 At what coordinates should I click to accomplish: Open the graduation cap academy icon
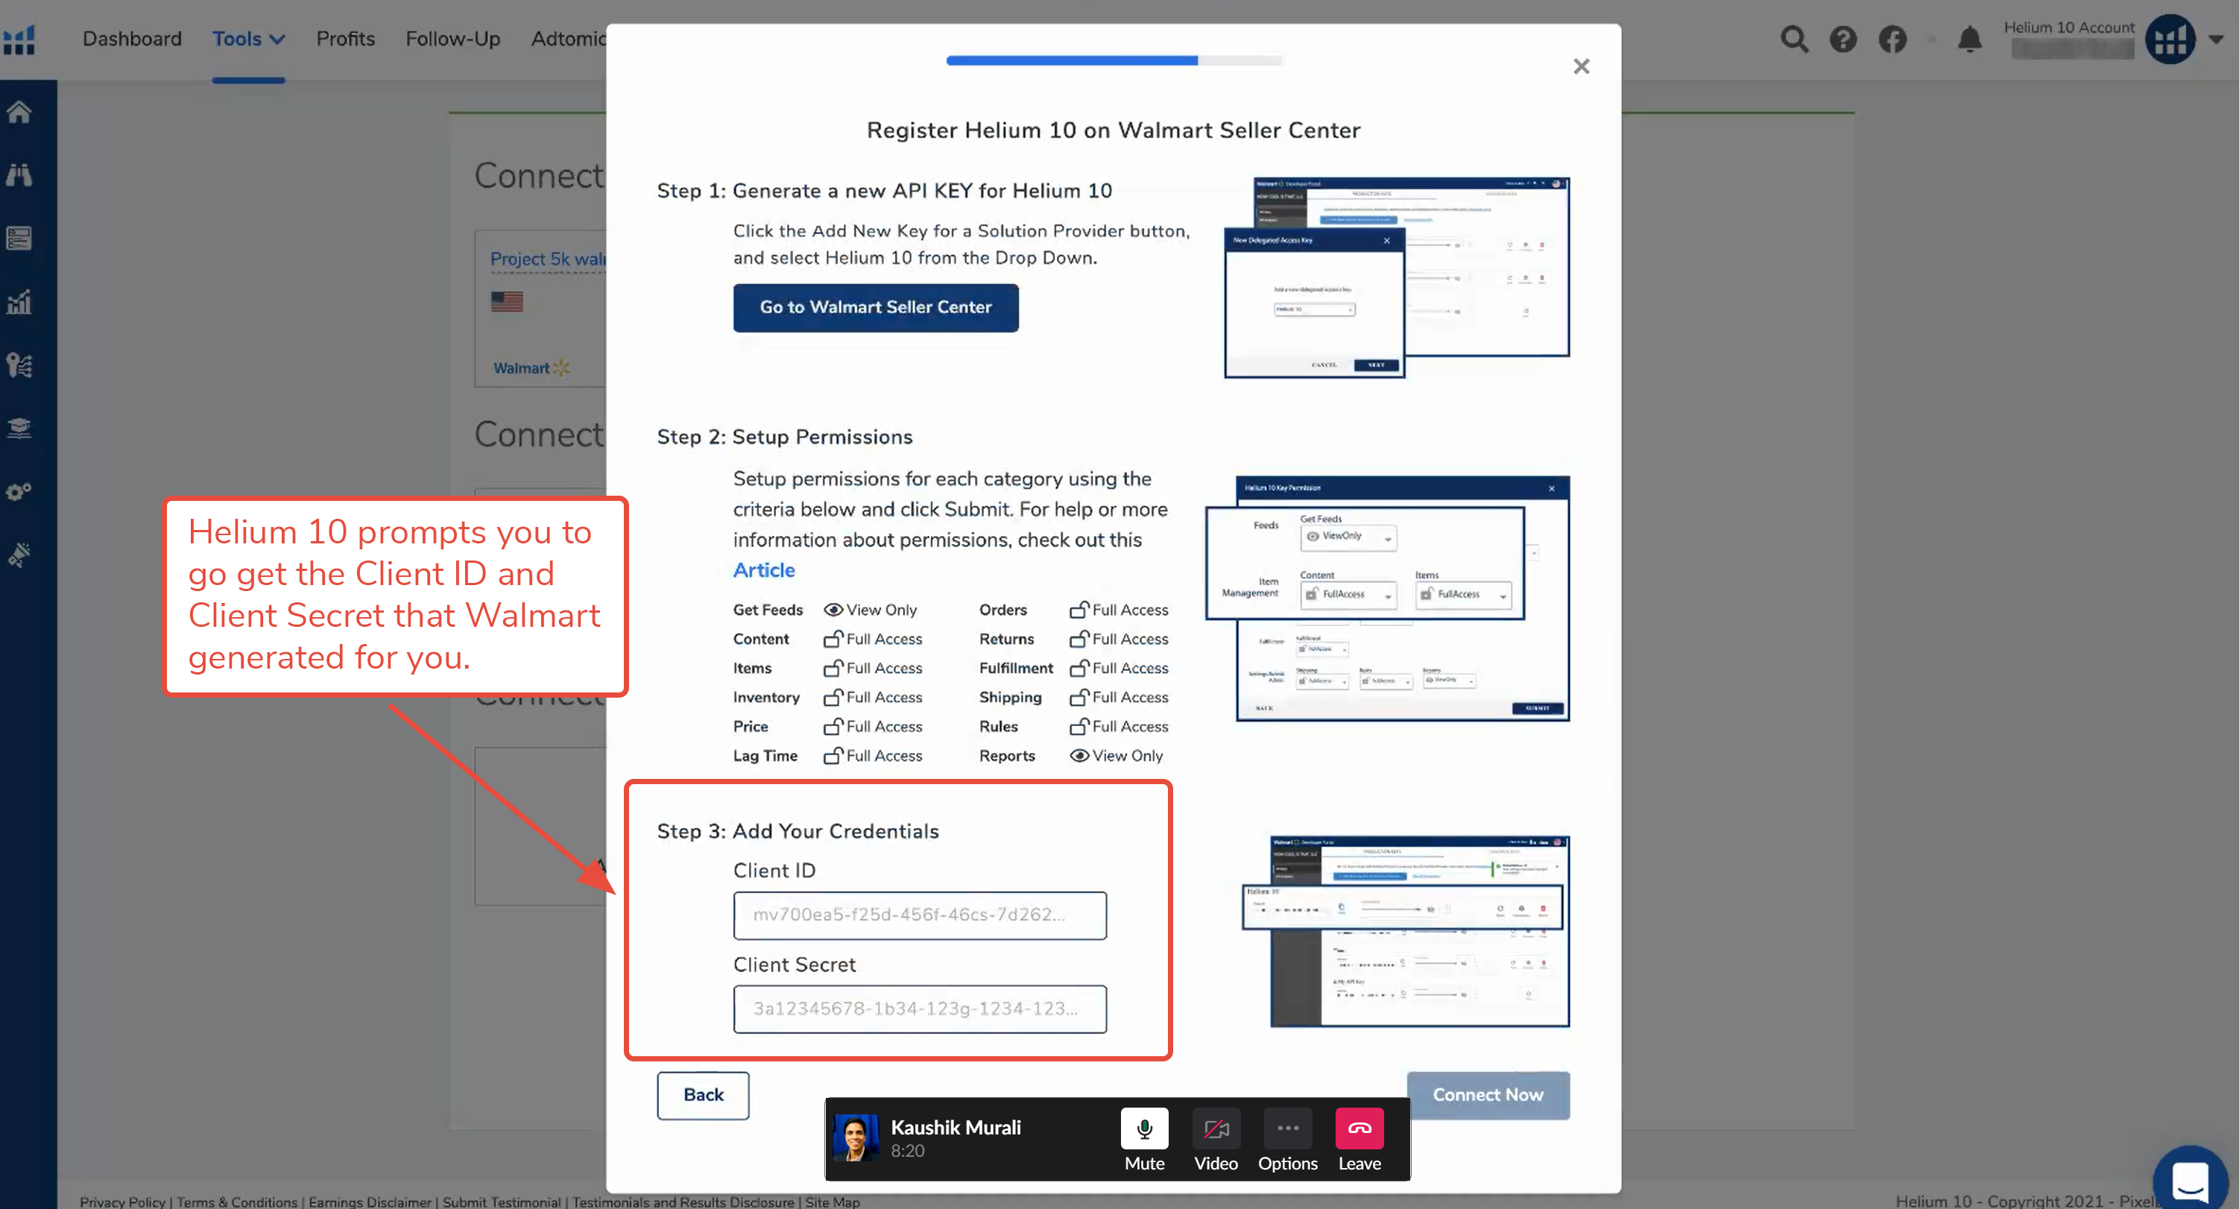19,428
